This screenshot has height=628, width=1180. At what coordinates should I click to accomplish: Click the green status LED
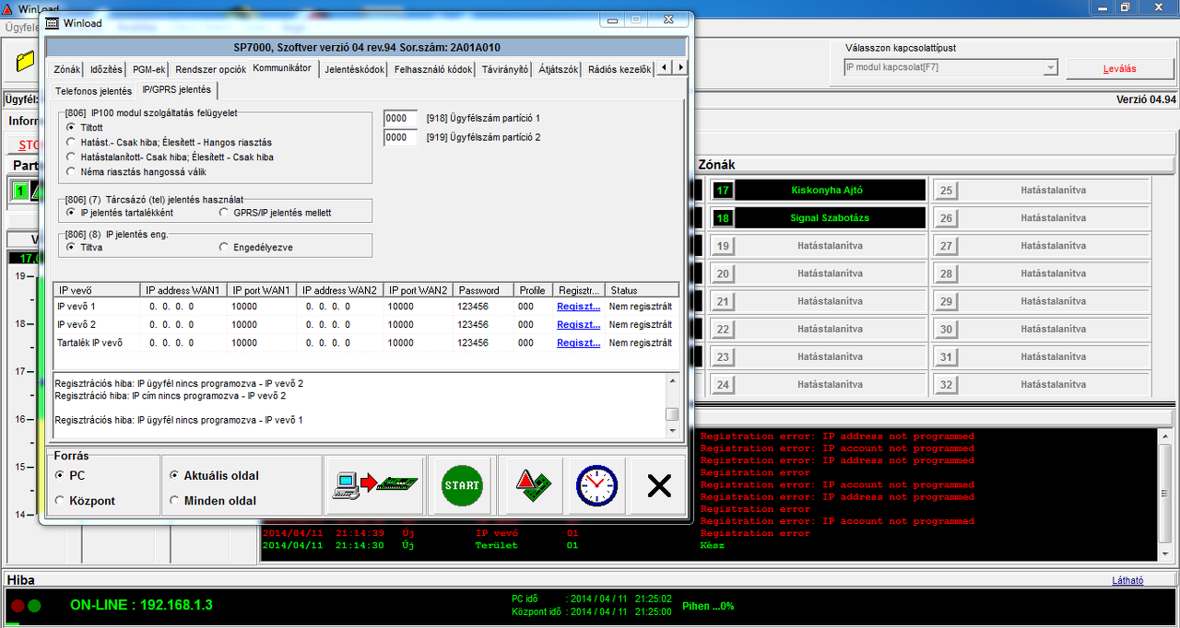(x=34, y=606)
